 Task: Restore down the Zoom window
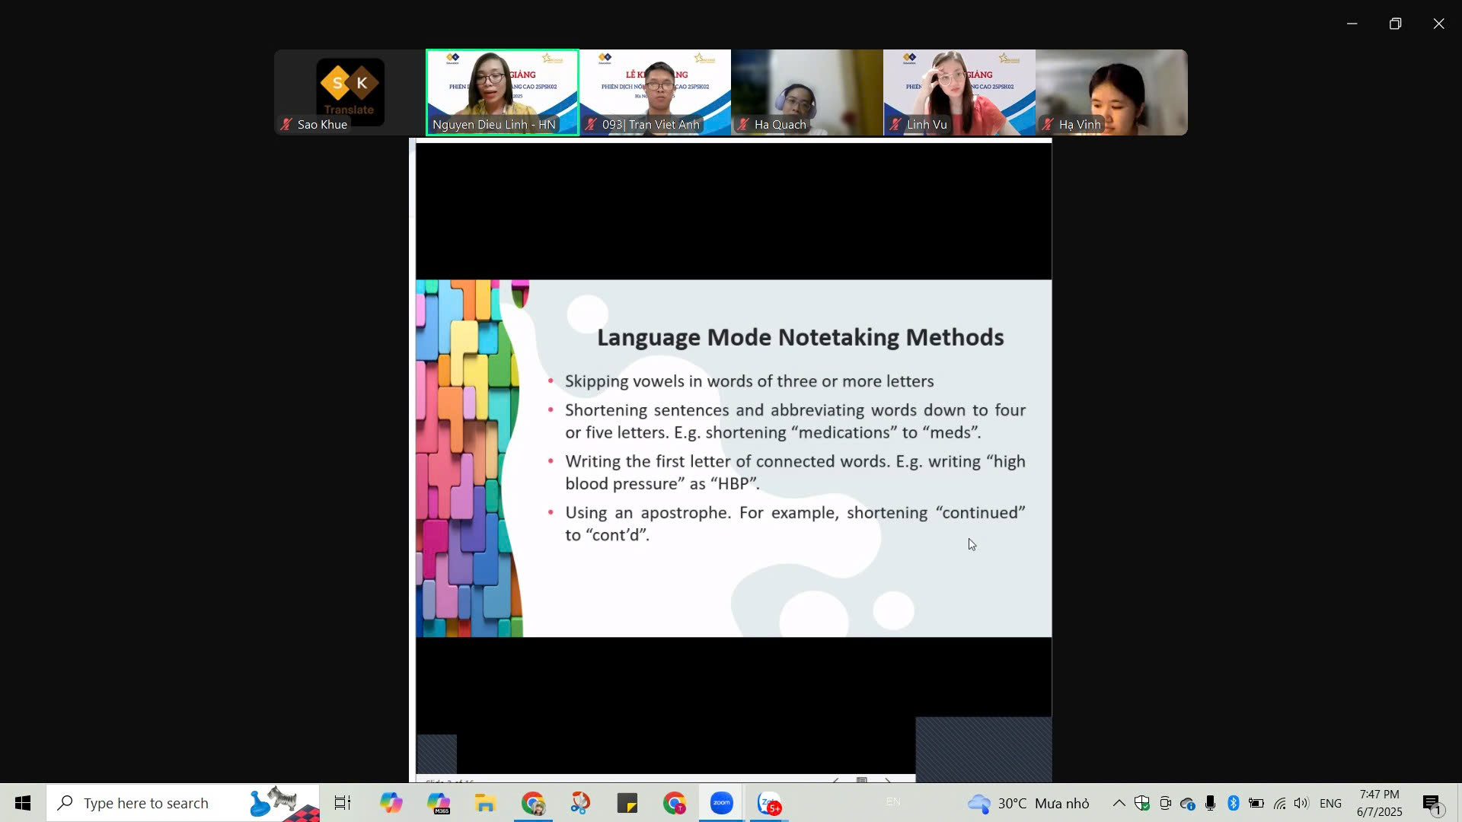1395,24
